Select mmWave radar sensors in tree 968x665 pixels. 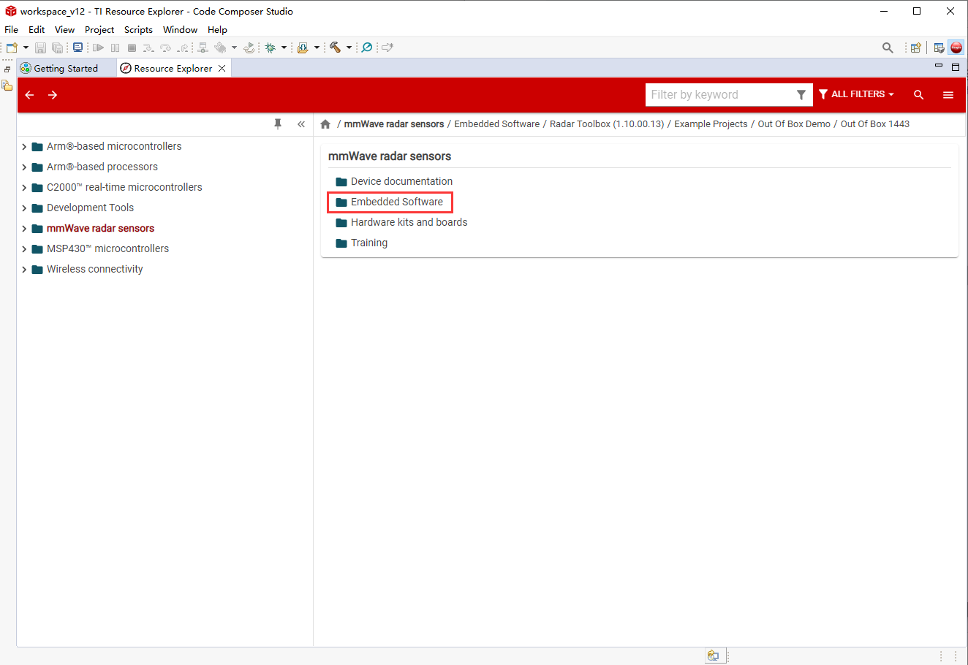100,228
